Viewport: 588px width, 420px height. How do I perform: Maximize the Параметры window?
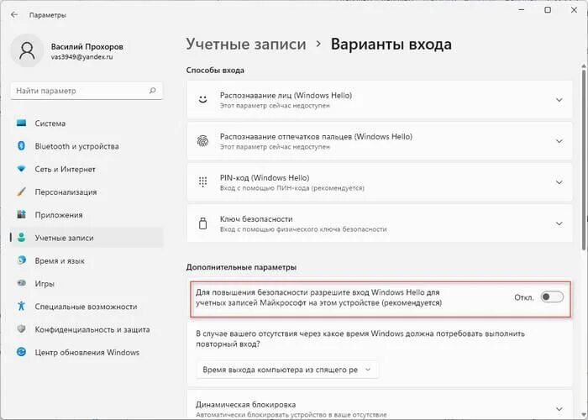pos(548,10)
